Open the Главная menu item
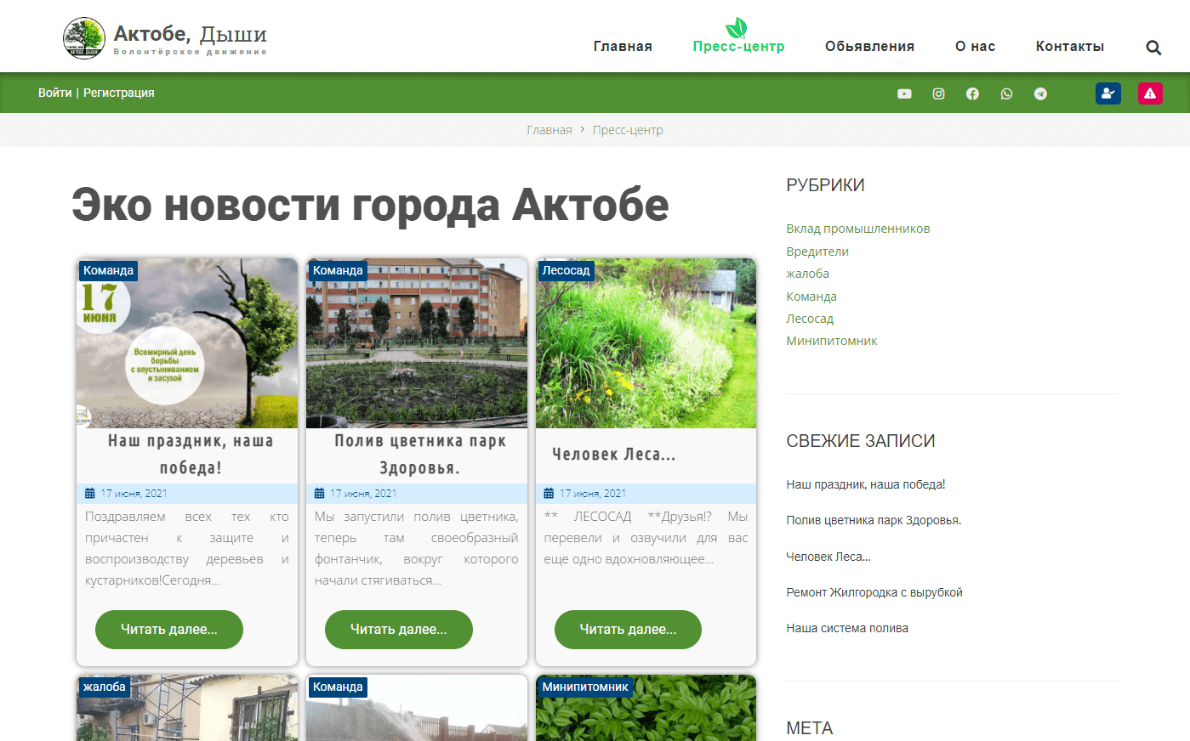 (623, 47)
